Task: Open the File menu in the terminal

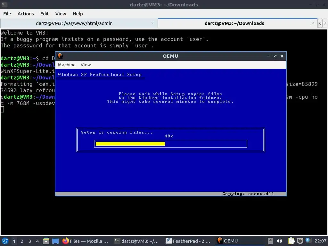Action: (x=7, y=14)
